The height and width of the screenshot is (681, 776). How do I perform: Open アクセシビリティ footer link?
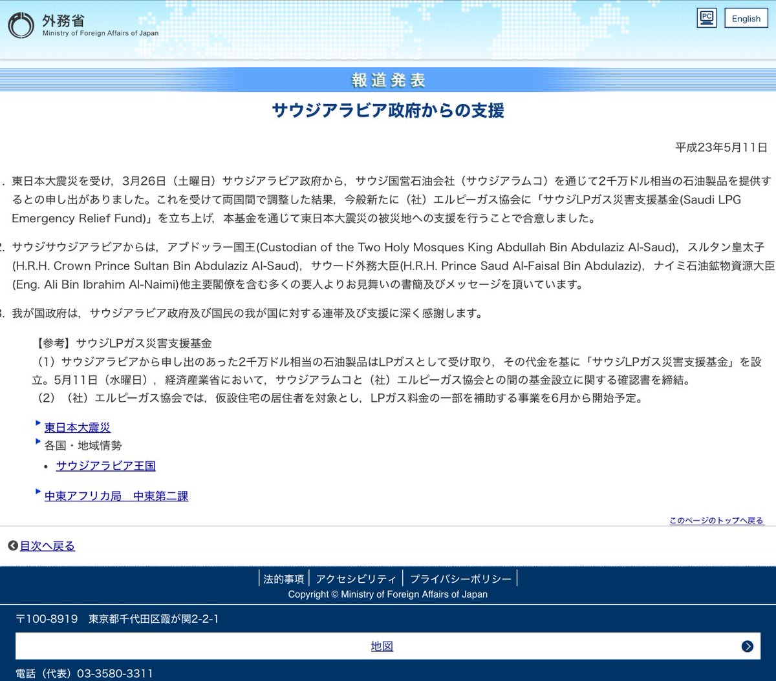coord(356,579)
